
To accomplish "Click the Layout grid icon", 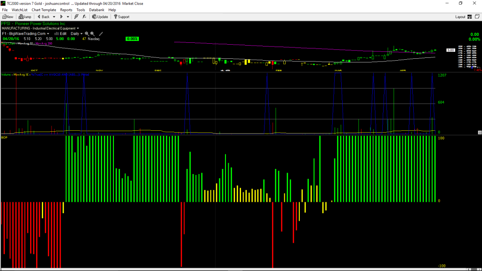I will (470, 17).
